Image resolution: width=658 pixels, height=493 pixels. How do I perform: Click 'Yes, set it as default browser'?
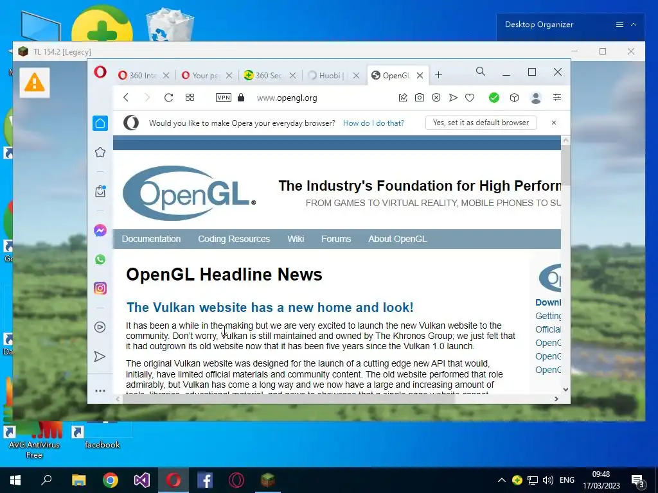[481, 123]
